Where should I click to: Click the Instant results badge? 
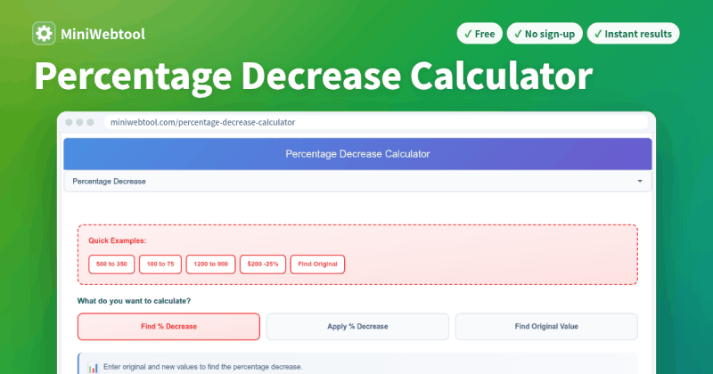click(633, 34)
